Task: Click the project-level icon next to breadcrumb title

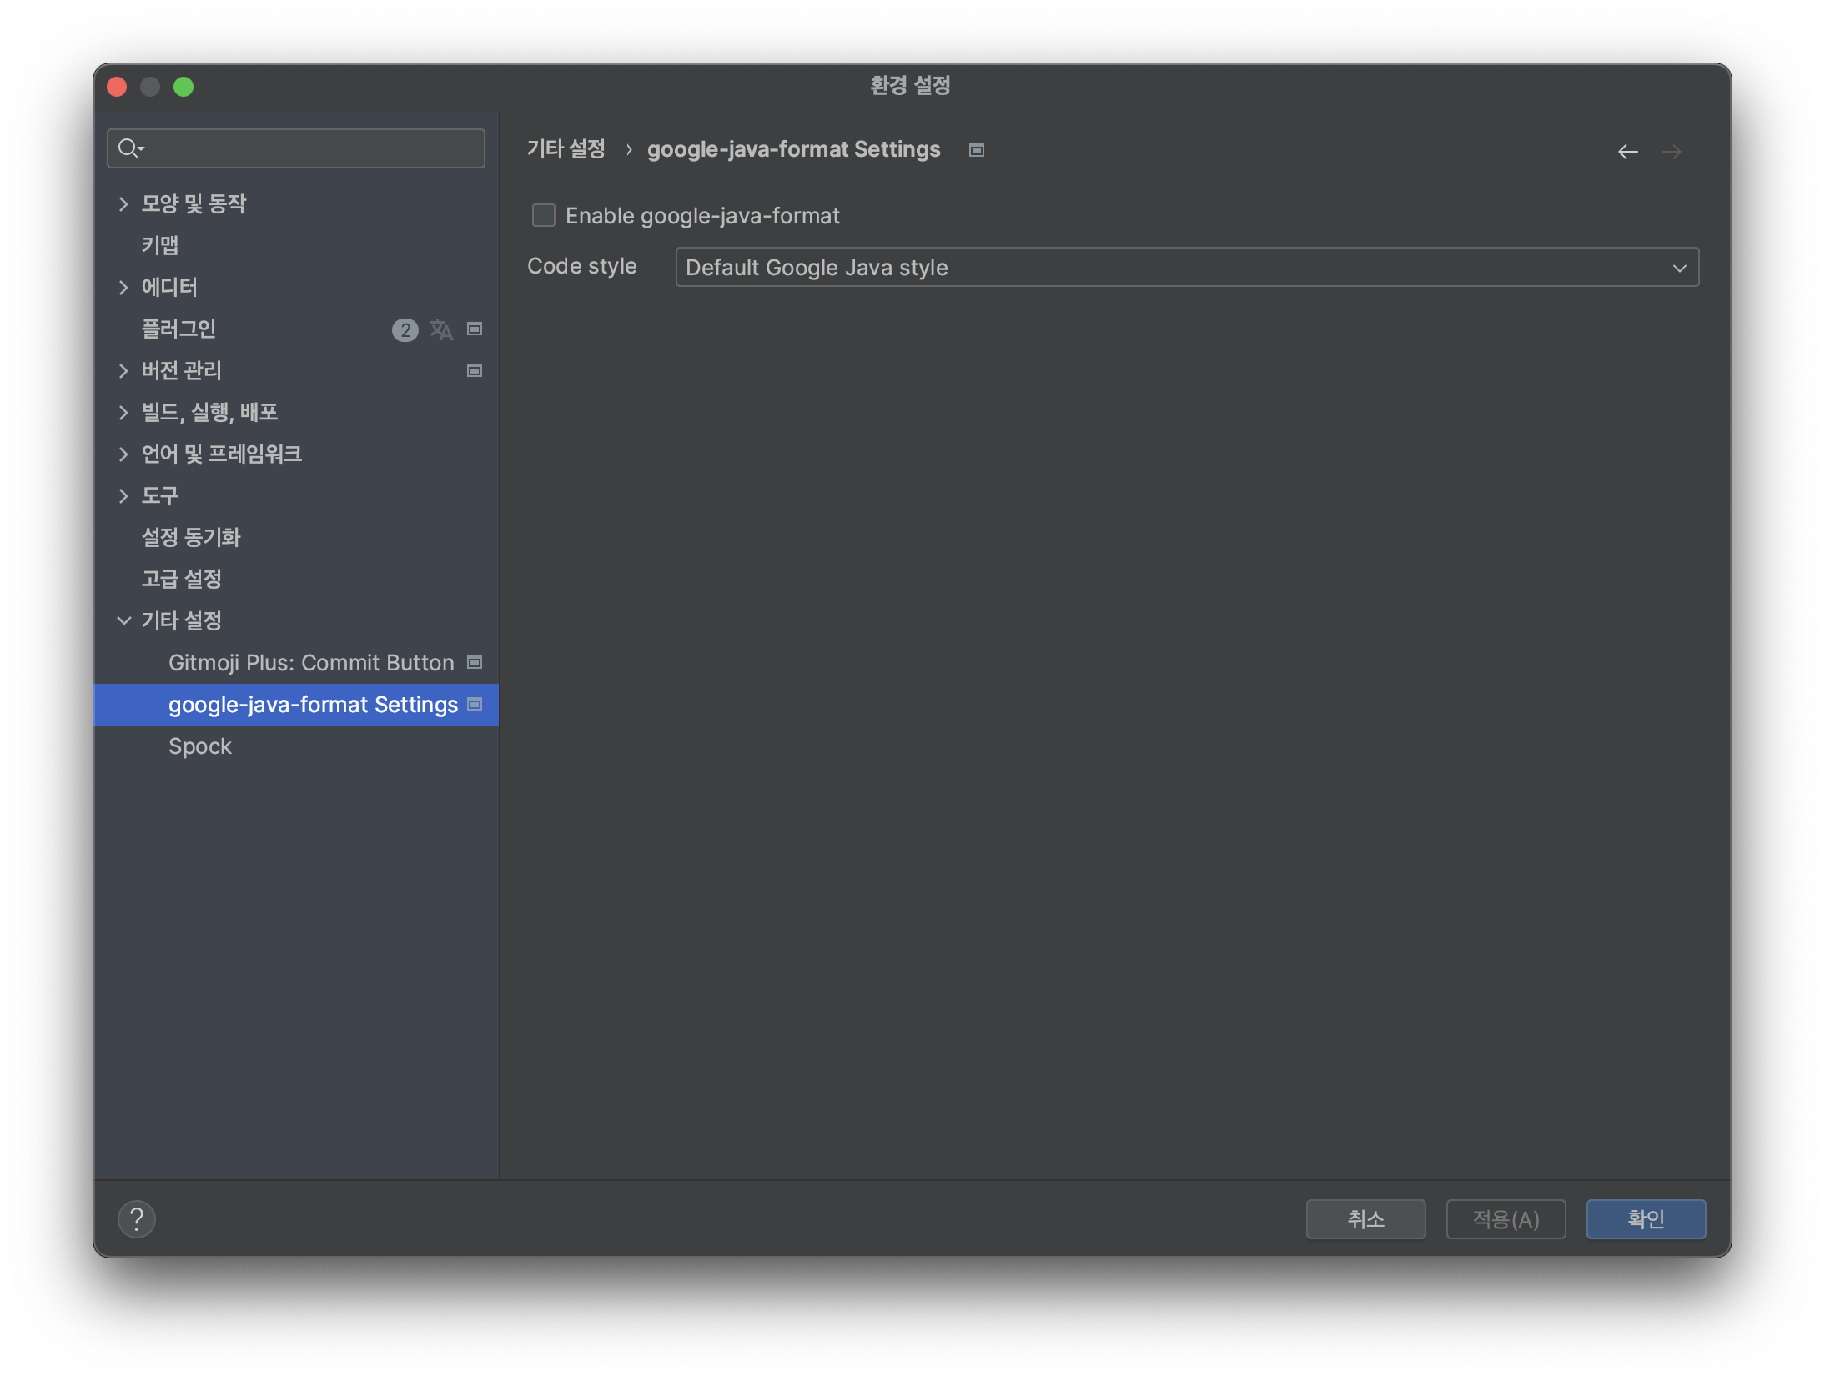Action: tap(976, 150)
